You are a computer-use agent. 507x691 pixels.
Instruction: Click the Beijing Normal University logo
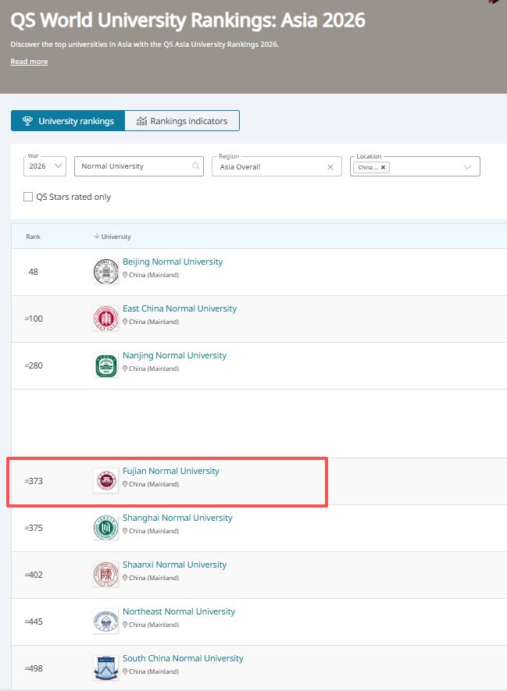pos(105,272)
